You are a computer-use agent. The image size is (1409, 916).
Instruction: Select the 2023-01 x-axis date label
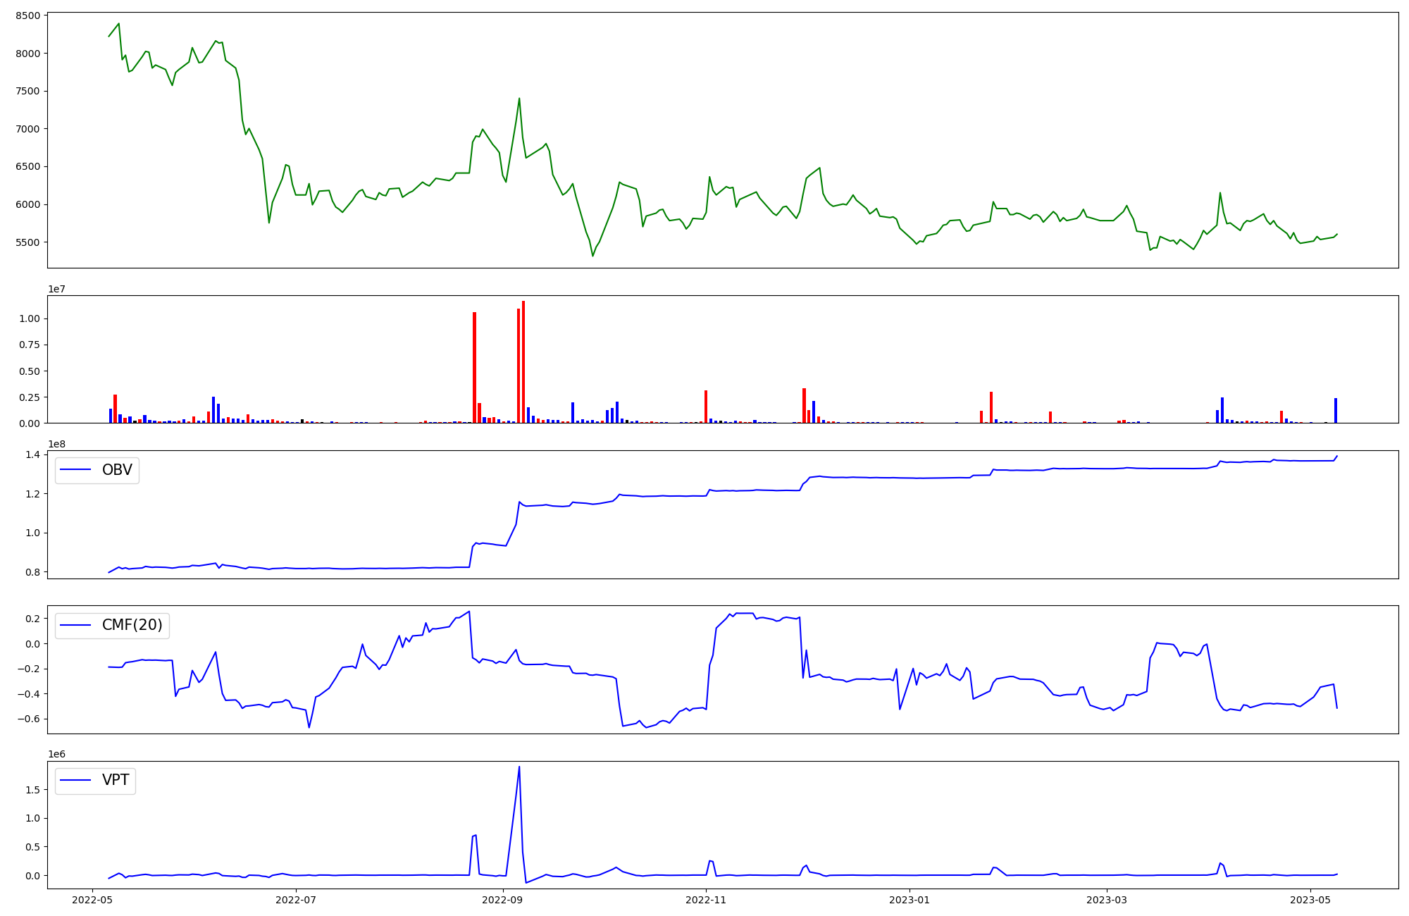910,900
